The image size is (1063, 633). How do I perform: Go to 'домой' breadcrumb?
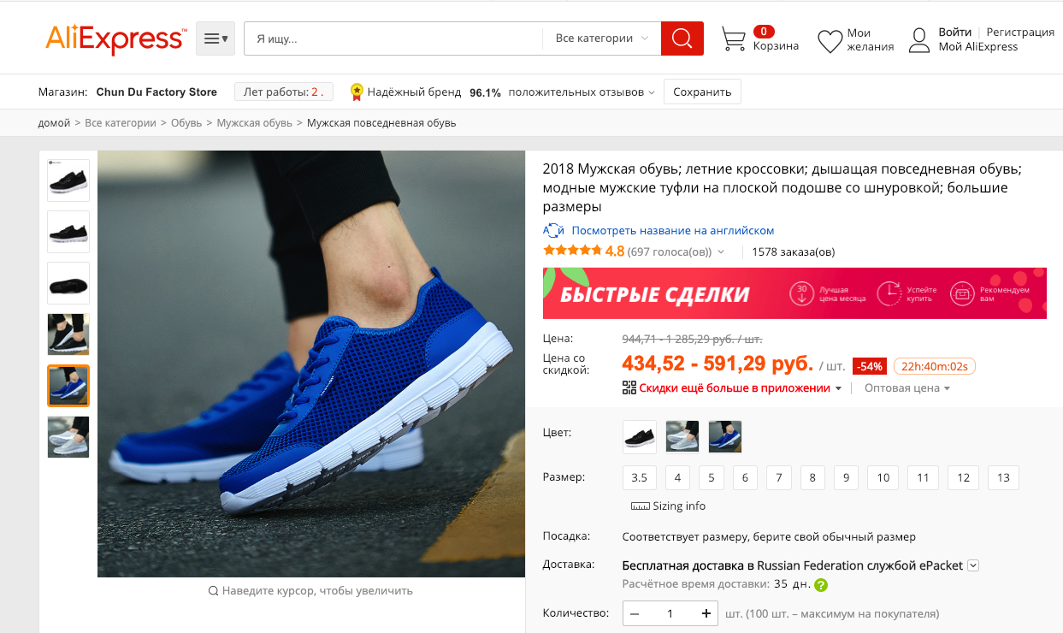(54, 122)
